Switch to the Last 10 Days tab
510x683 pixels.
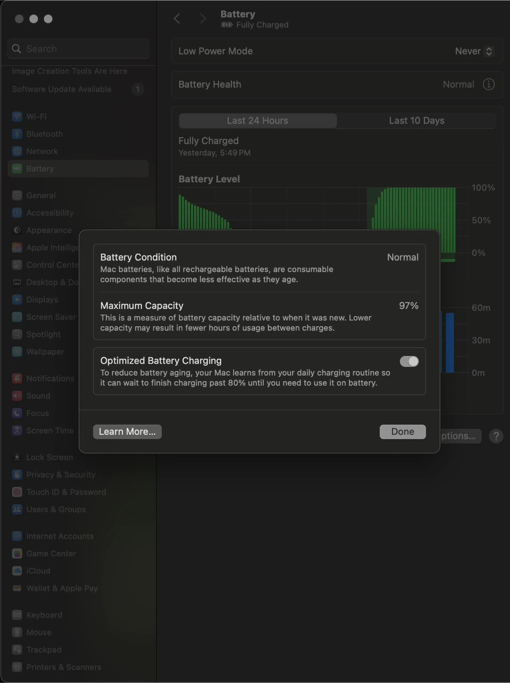coord(417,120)
